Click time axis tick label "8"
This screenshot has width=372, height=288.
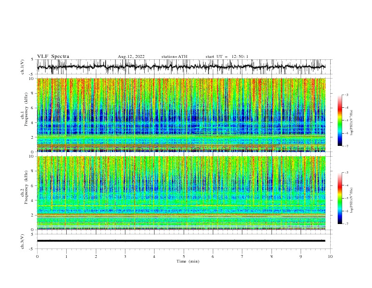pyautogui.click(x=271, y=256)
